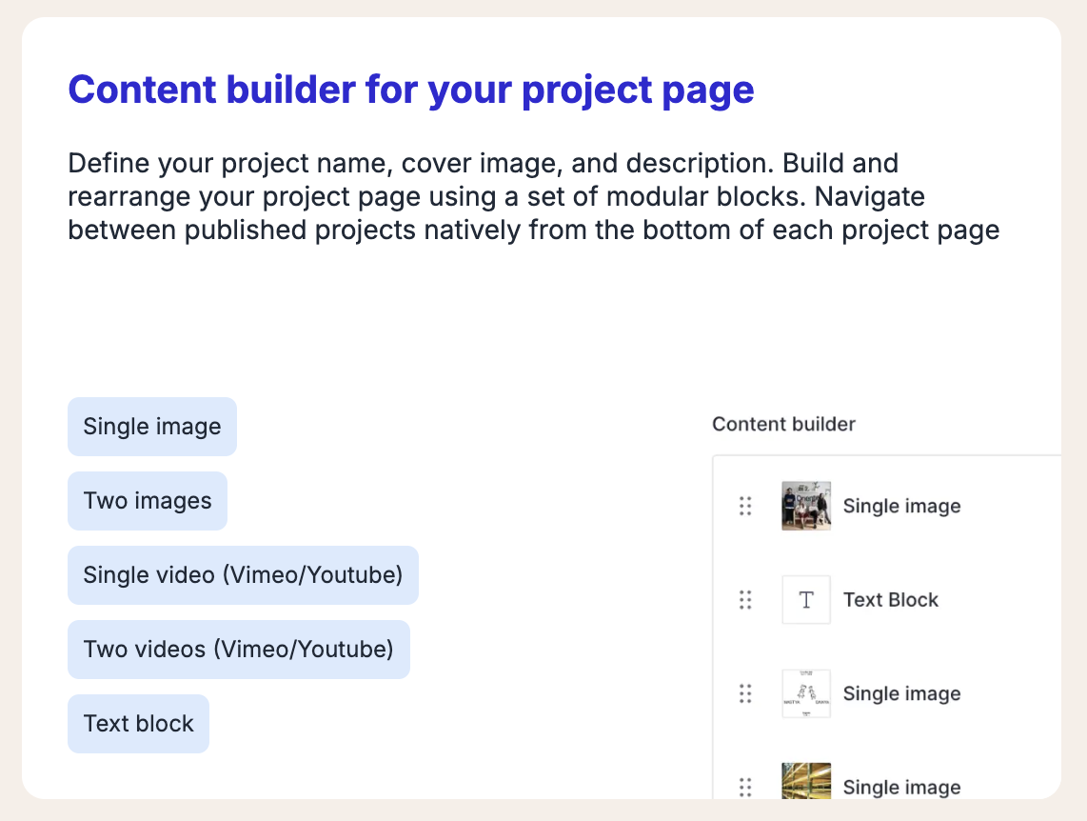
Task: Click the Text Block row drag handle
Action: pos(745,599)
